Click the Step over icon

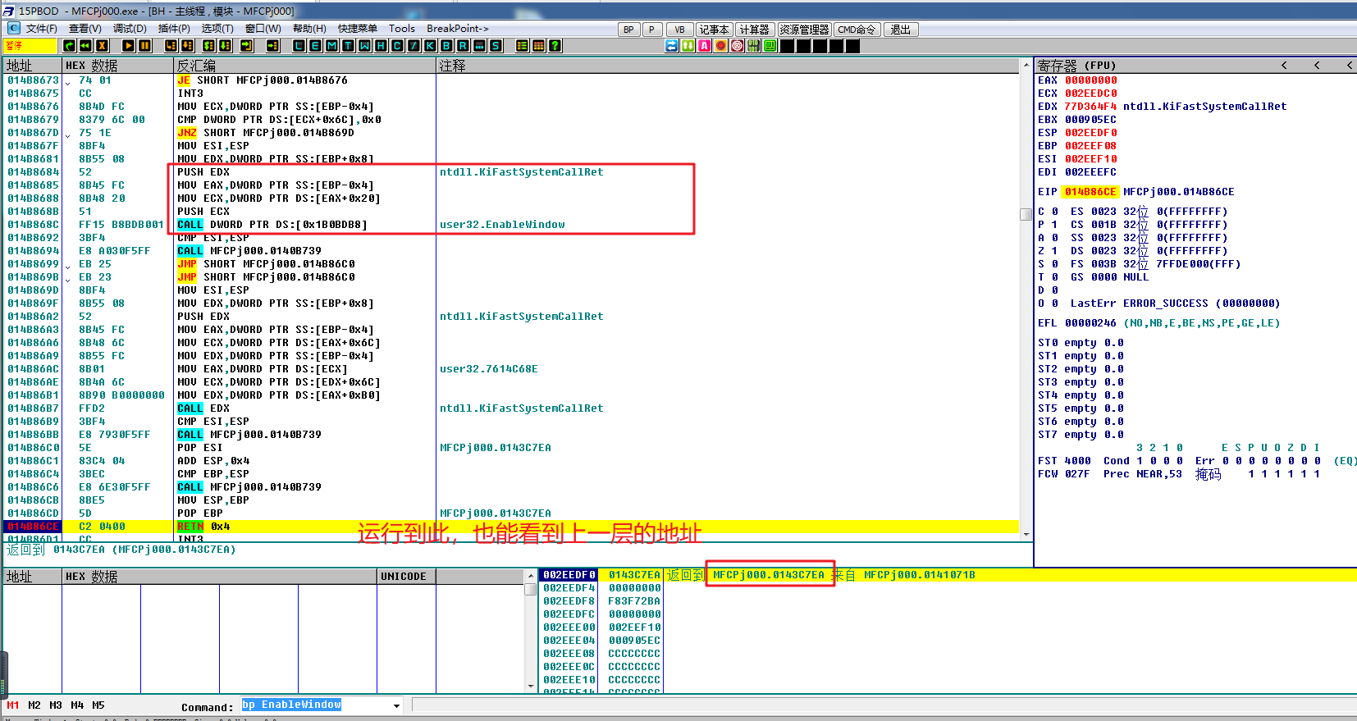188,46
